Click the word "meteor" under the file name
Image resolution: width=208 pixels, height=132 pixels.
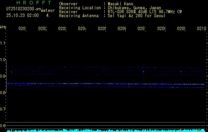[x=48, y=11]
